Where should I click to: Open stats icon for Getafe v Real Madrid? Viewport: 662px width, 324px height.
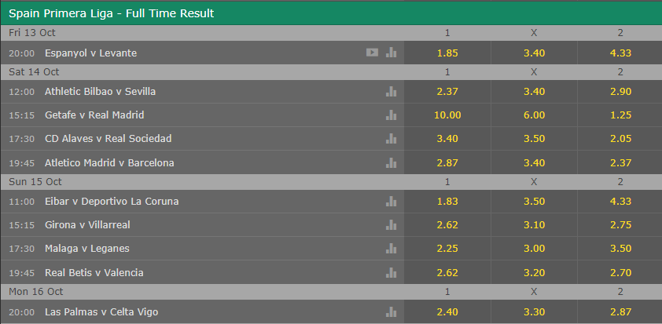coord(391,115)
